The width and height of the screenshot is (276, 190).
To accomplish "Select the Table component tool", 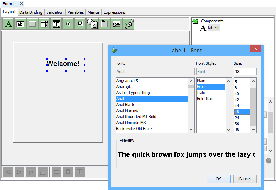I will 57,24.
